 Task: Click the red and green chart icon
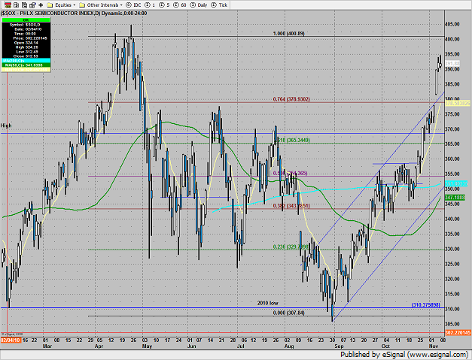coord(8,5)
